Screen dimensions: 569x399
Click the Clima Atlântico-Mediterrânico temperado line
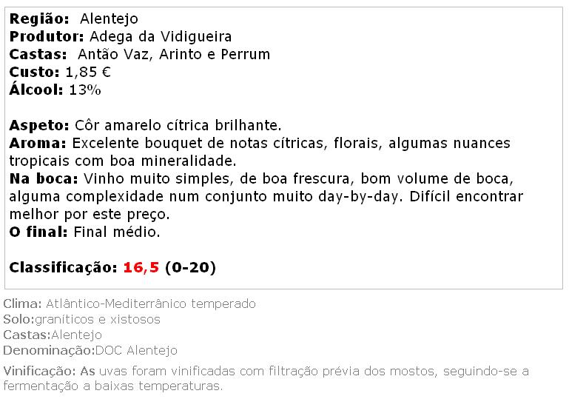[129, 304]
